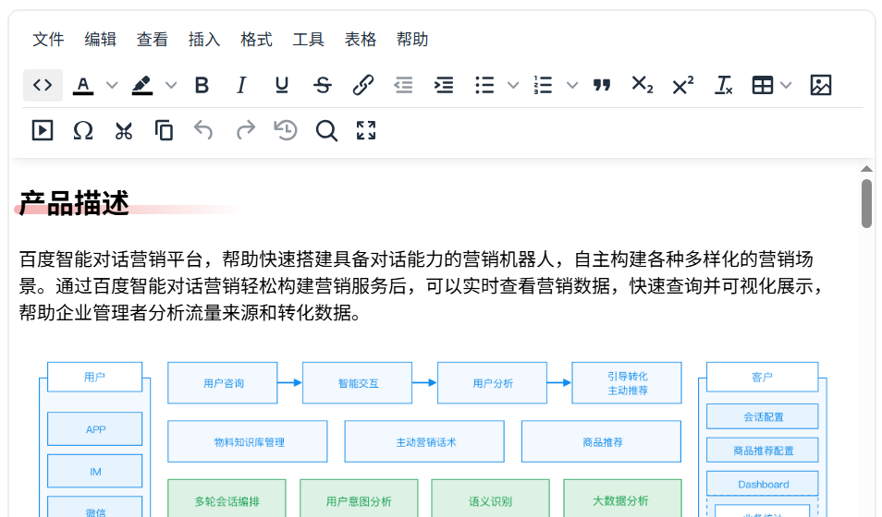Viewport: 882px width, 517px height.
Task: Toggle strikethrough formatting
Action: (x=323, y=86)
